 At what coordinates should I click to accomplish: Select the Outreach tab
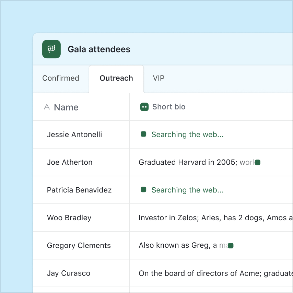(116, 78)
